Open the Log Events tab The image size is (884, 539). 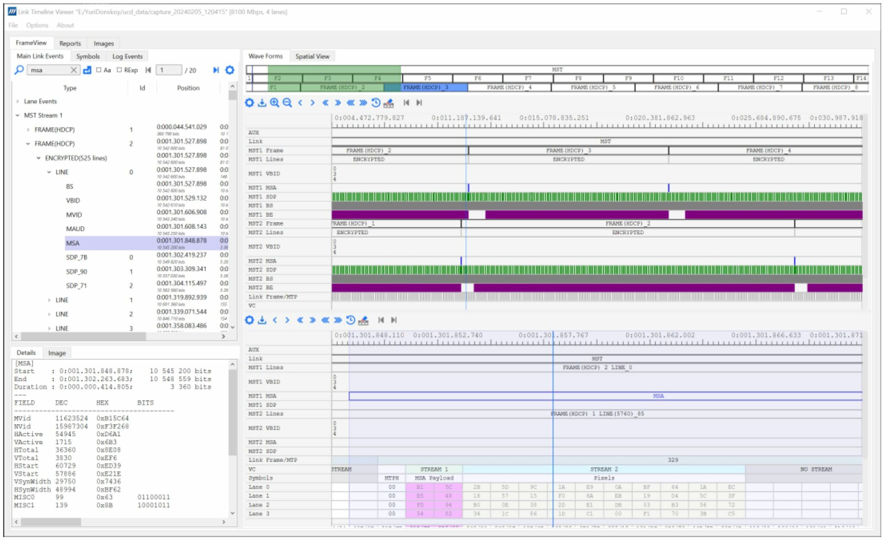pyautogui.click(x=127, y=56)
